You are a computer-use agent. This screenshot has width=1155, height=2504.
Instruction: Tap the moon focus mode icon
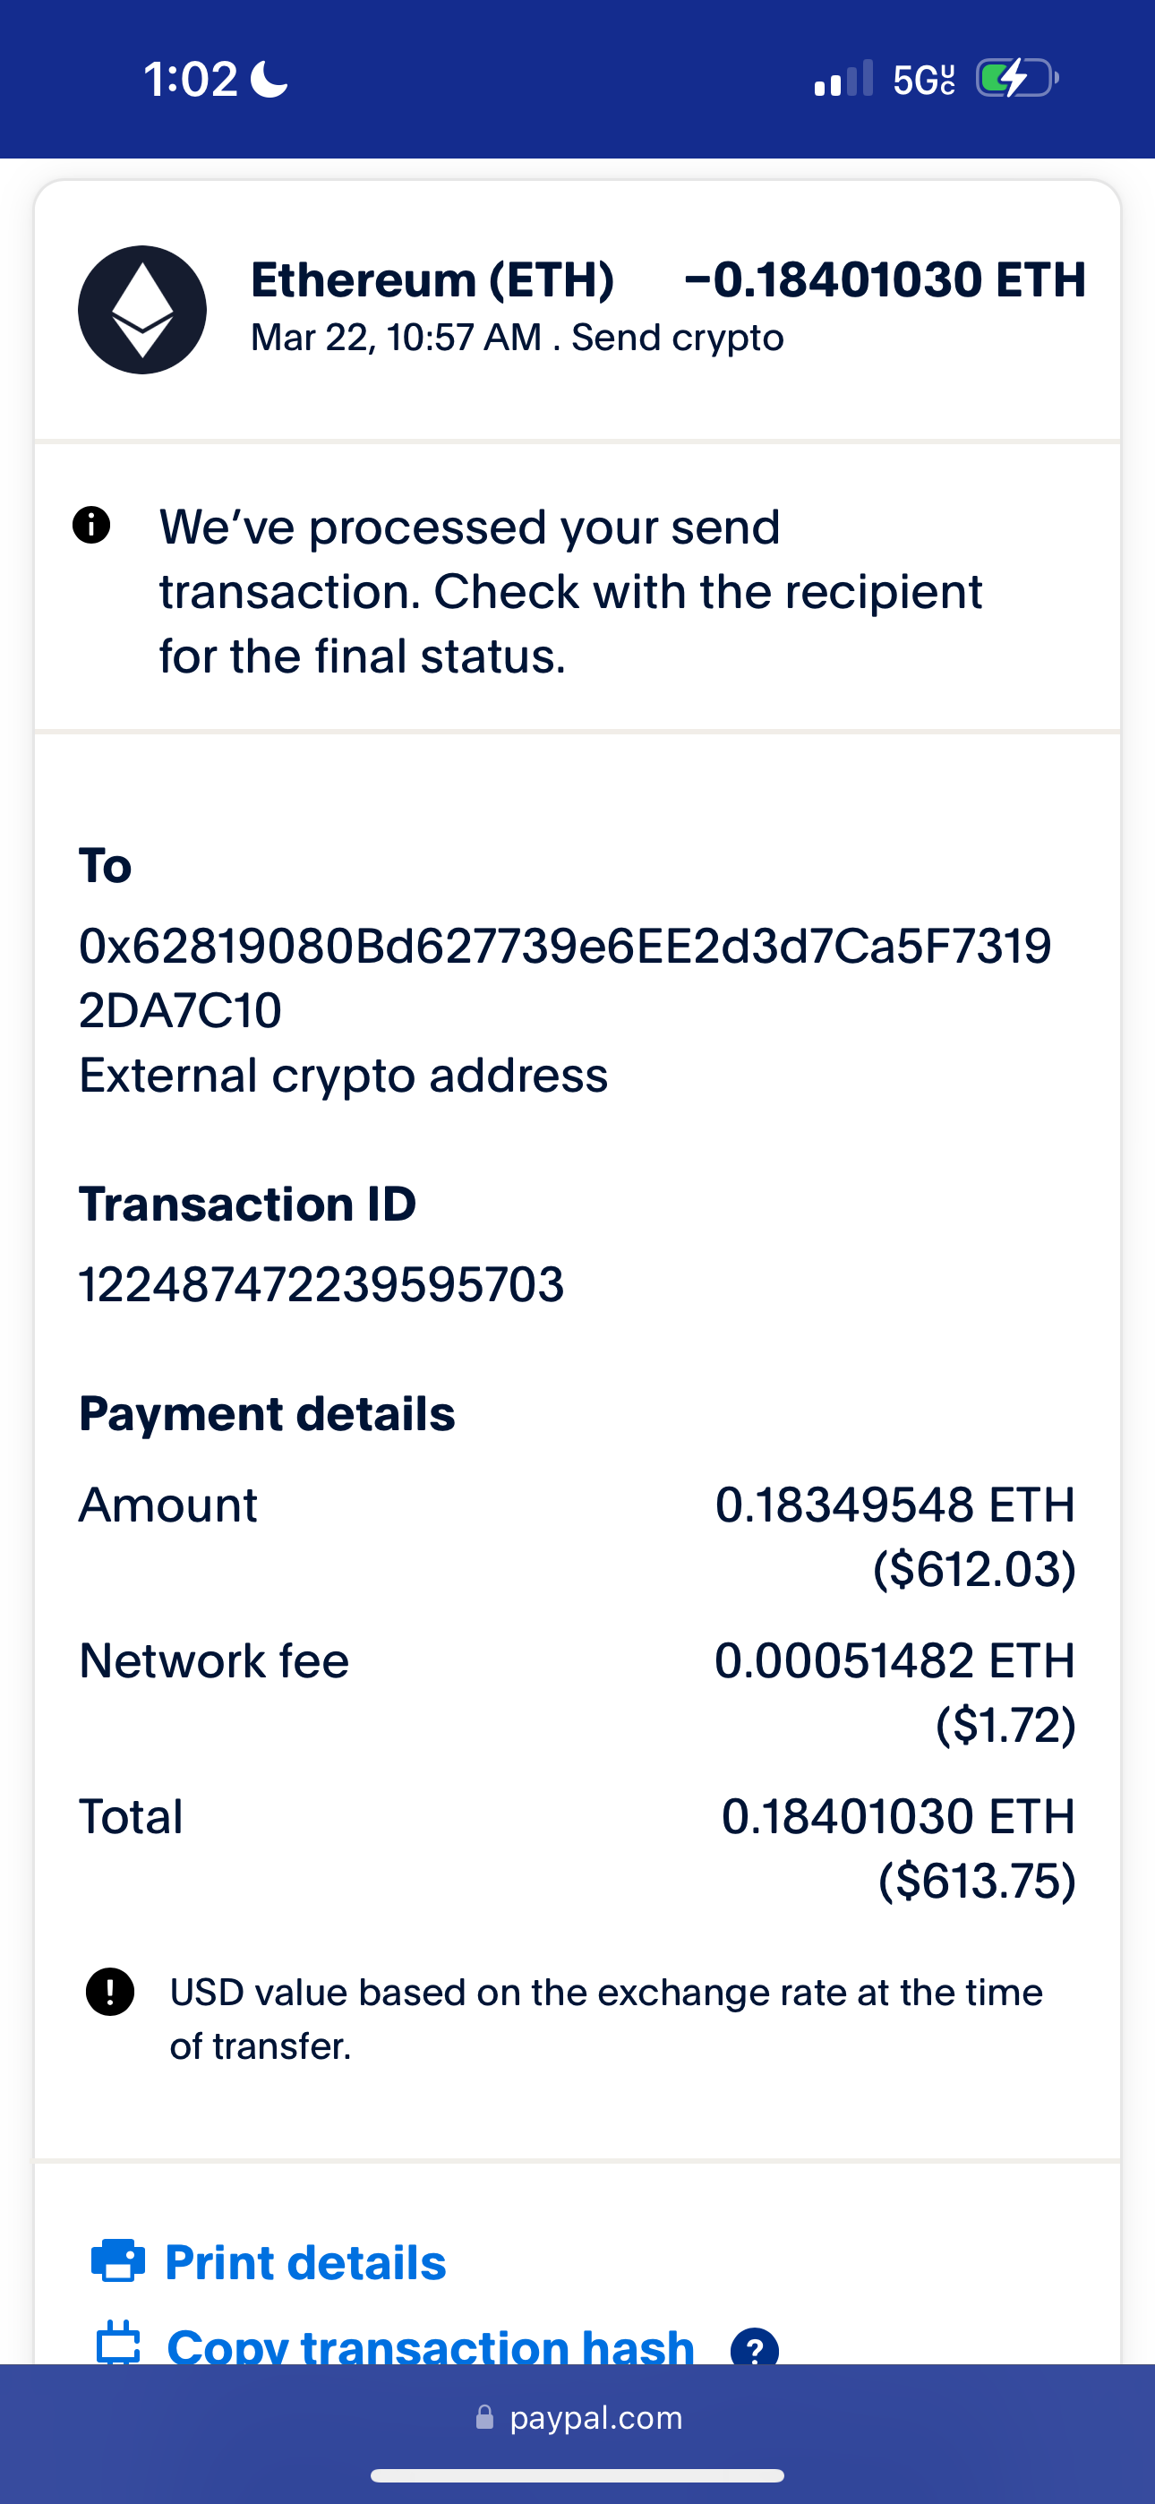(269, 79)
